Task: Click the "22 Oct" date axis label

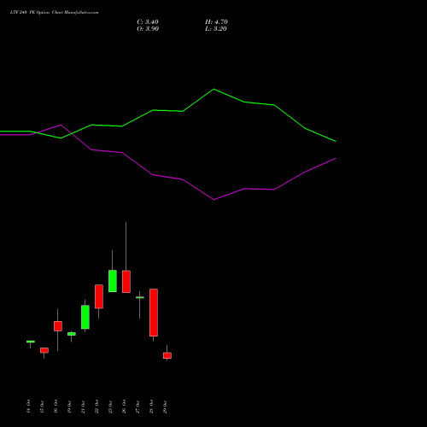Action: (x=97, y=407)
